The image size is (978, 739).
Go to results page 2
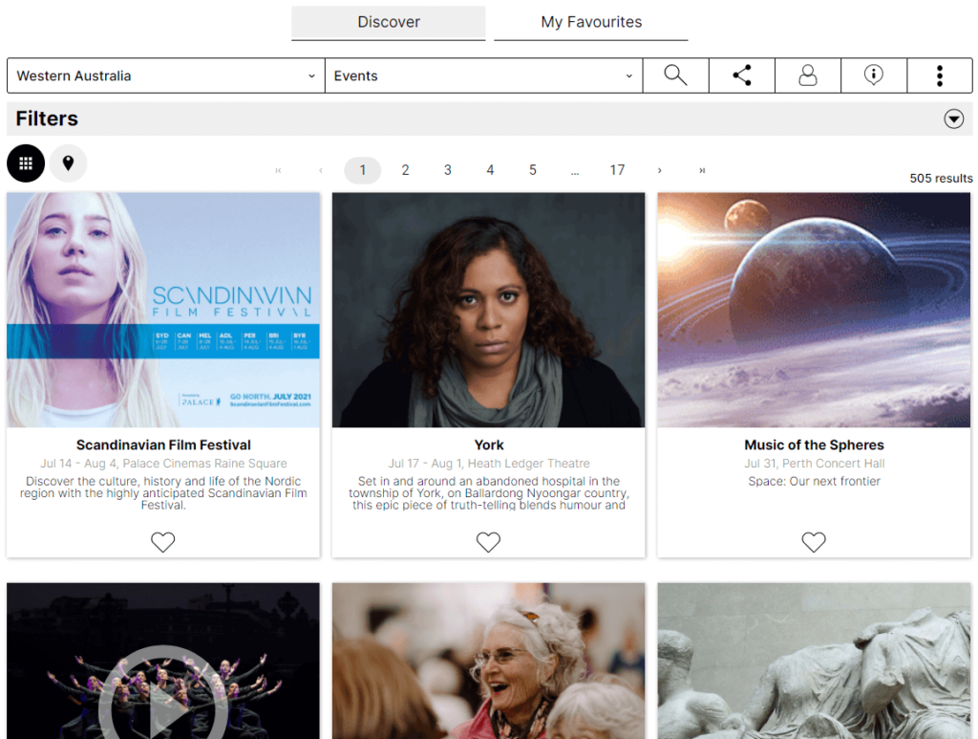click(405, 170)
